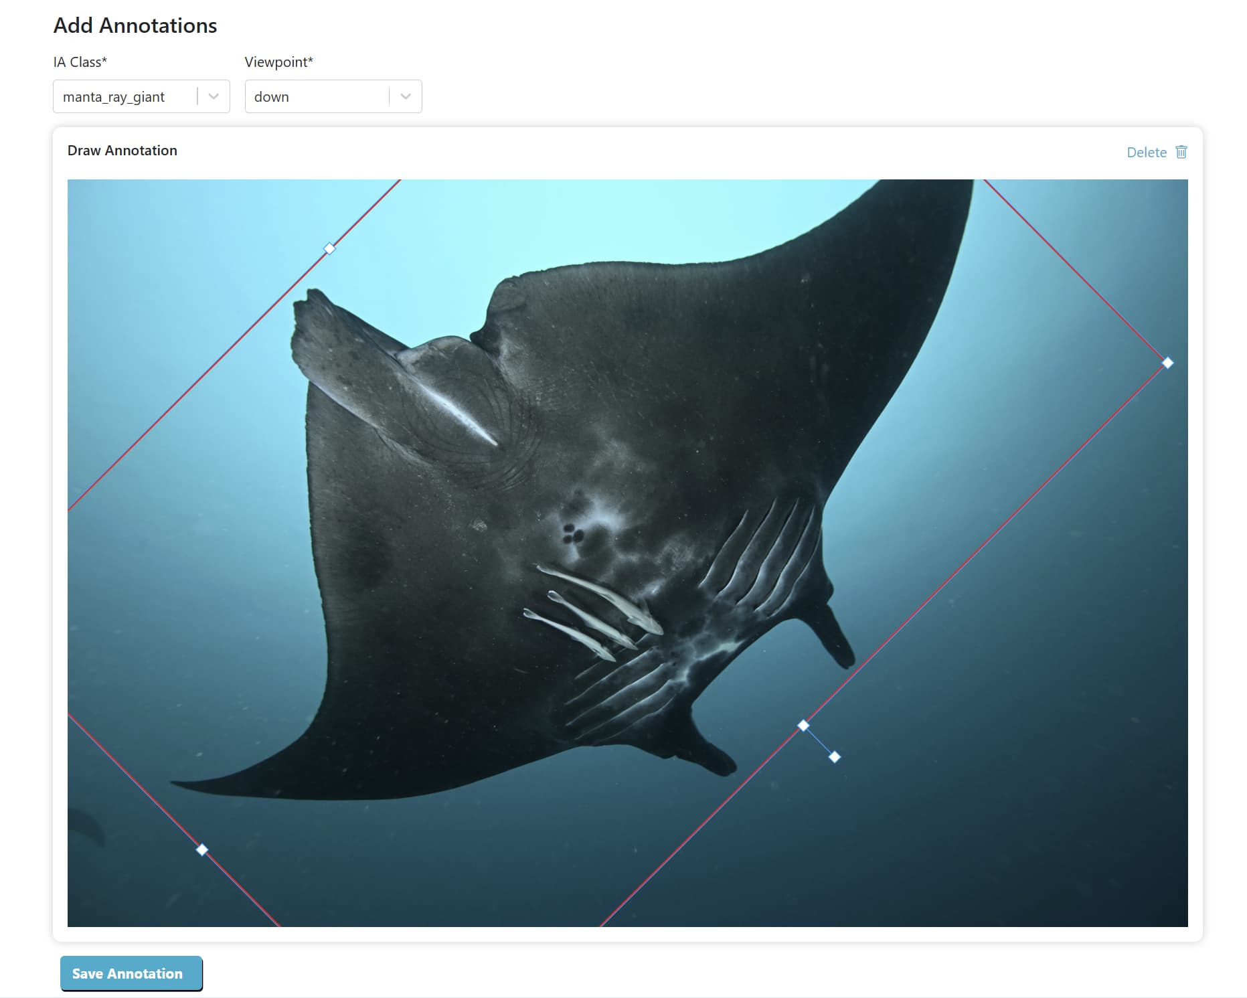Open the viewpoint selector showing down
Viewport: 1247px width, 998px height.
click(333, 96)
